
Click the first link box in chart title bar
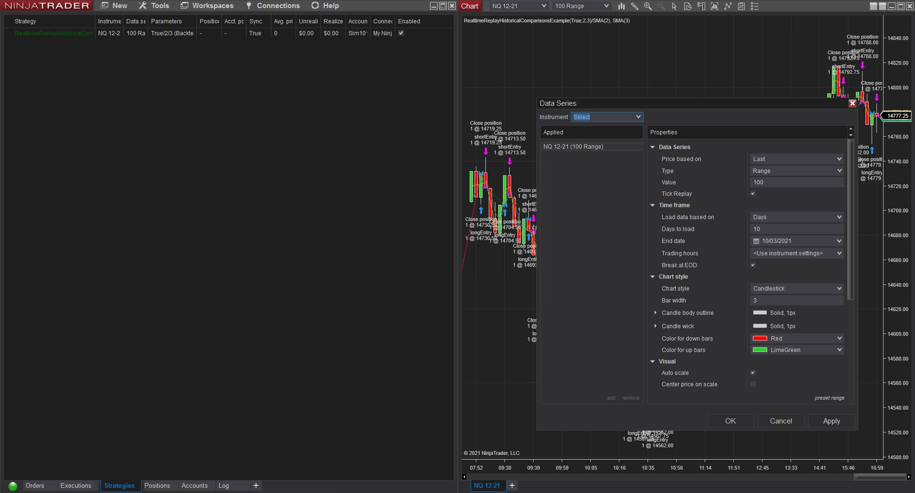tap(874, 6)
